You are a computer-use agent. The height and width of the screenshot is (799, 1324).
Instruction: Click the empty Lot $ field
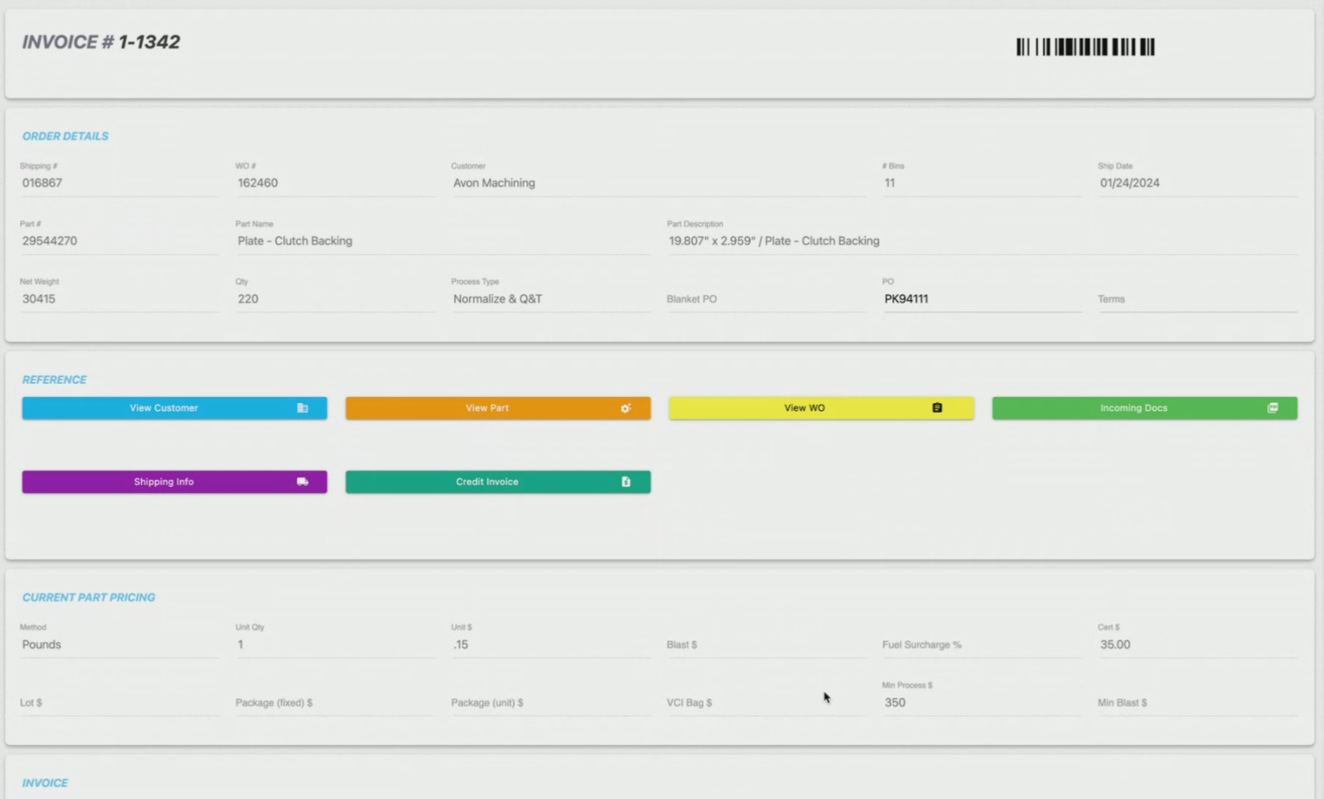pos(119,703)
